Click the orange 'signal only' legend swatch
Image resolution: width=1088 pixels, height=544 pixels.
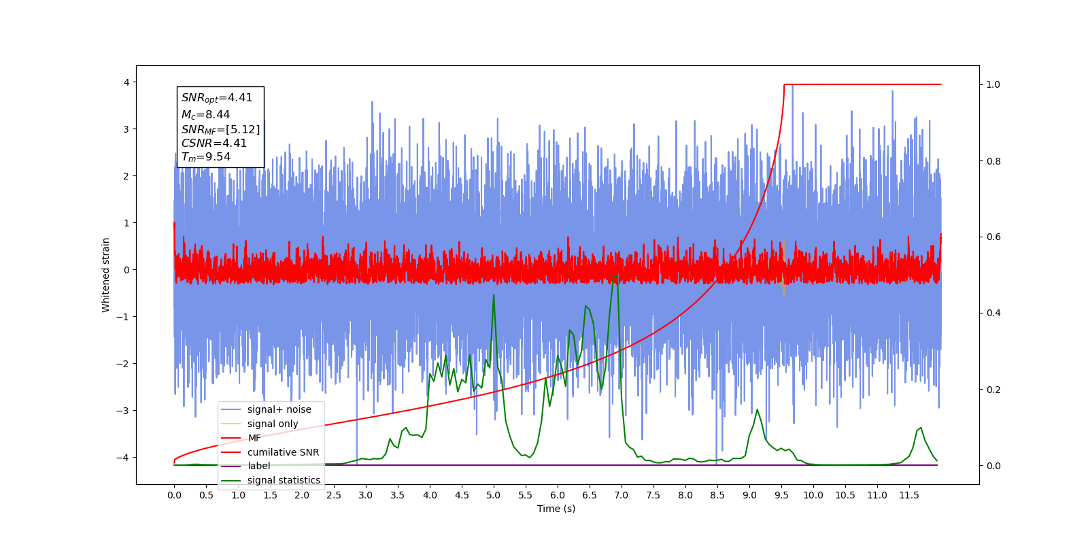[x=232, y=424]
